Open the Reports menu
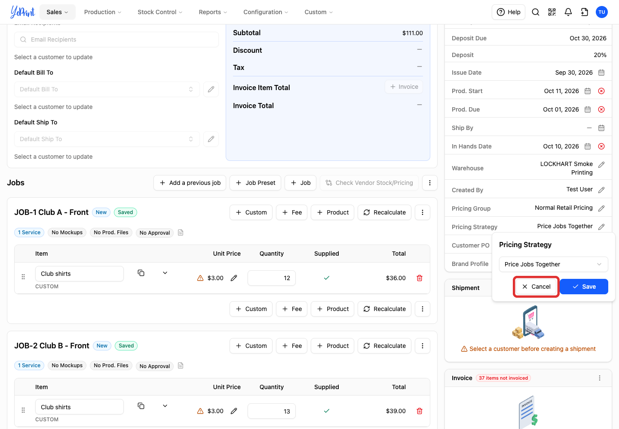Image resolution: width=619 pixels, height=429 pixels. (x=213, y=12)
